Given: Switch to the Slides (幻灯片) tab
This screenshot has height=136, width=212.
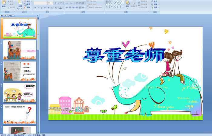Looking at the screenshot, I should (x=4, y=15).
